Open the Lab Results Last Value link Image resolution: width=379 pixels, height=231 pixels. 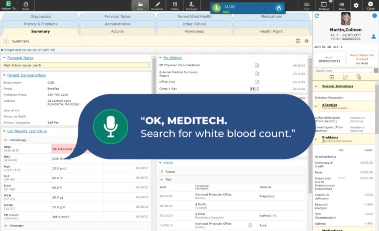(27, 131)
